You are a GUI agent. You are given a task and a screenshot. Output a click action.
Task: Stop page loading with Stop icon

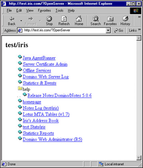pos(49,19)
